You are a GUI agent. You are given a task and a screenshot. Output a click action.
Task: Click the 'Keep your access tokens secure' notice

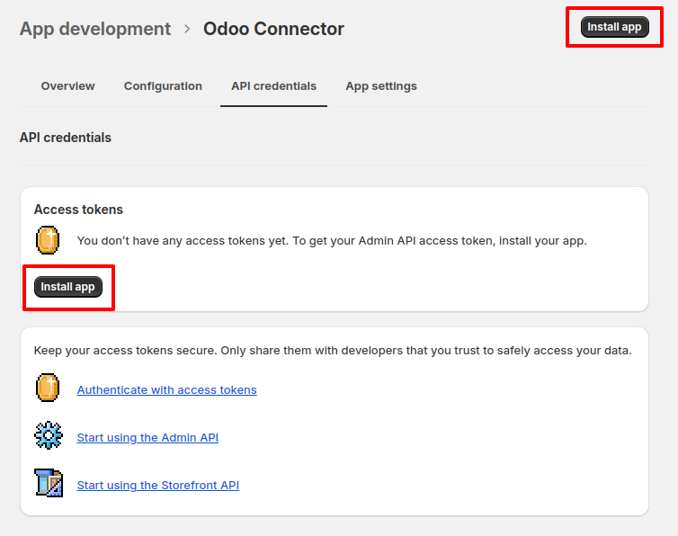333,351
